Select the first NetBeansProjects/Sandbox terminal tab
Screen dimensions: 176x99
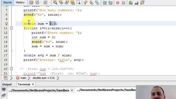click(39, 90)
